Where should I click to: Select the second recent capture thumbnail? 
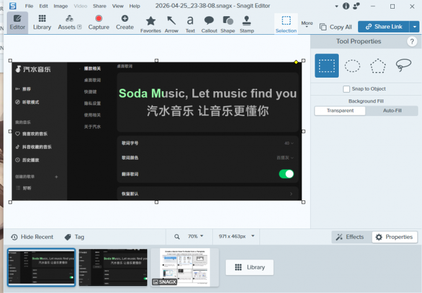tap(113, 267)
